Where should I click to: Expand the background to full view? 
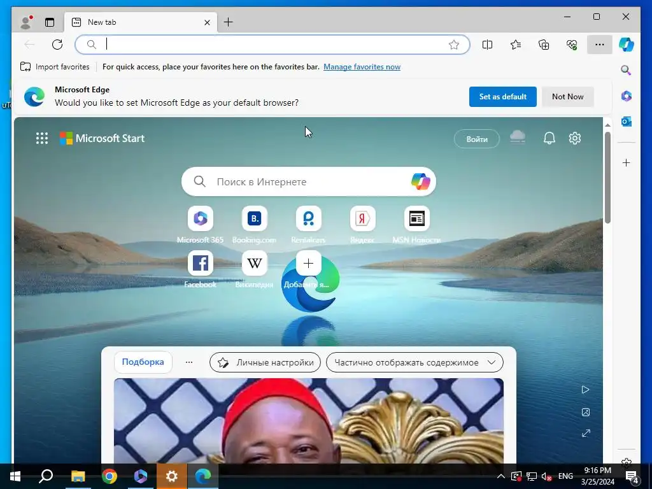[586, 433]
